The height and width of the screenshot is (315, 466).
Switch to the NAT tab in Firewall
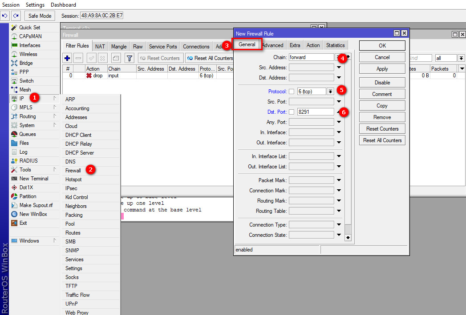click(100, 47)
